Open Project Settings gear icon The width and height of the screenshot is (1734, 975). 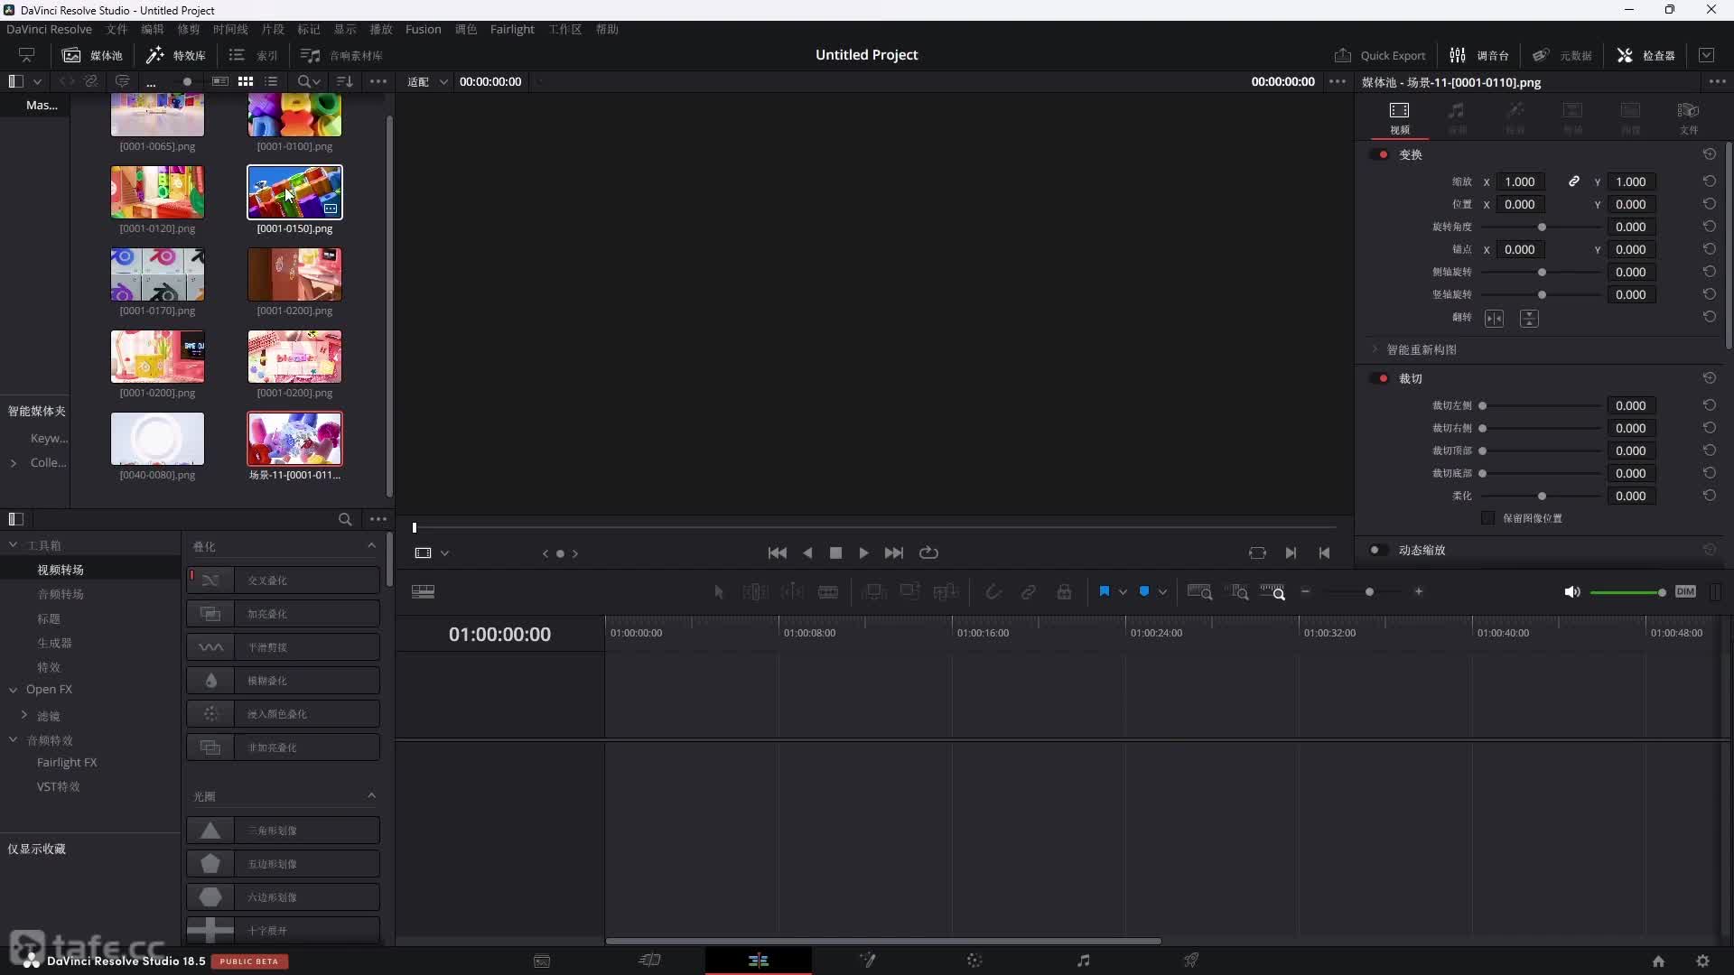tap(1702, 961)
